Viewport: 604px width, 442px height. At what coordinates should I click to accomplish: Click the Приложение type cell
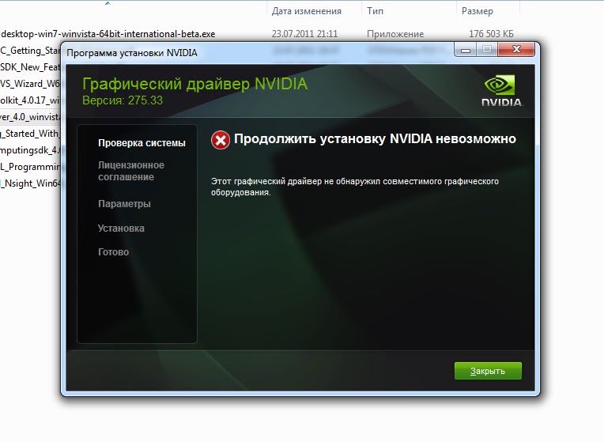[395, 34]
